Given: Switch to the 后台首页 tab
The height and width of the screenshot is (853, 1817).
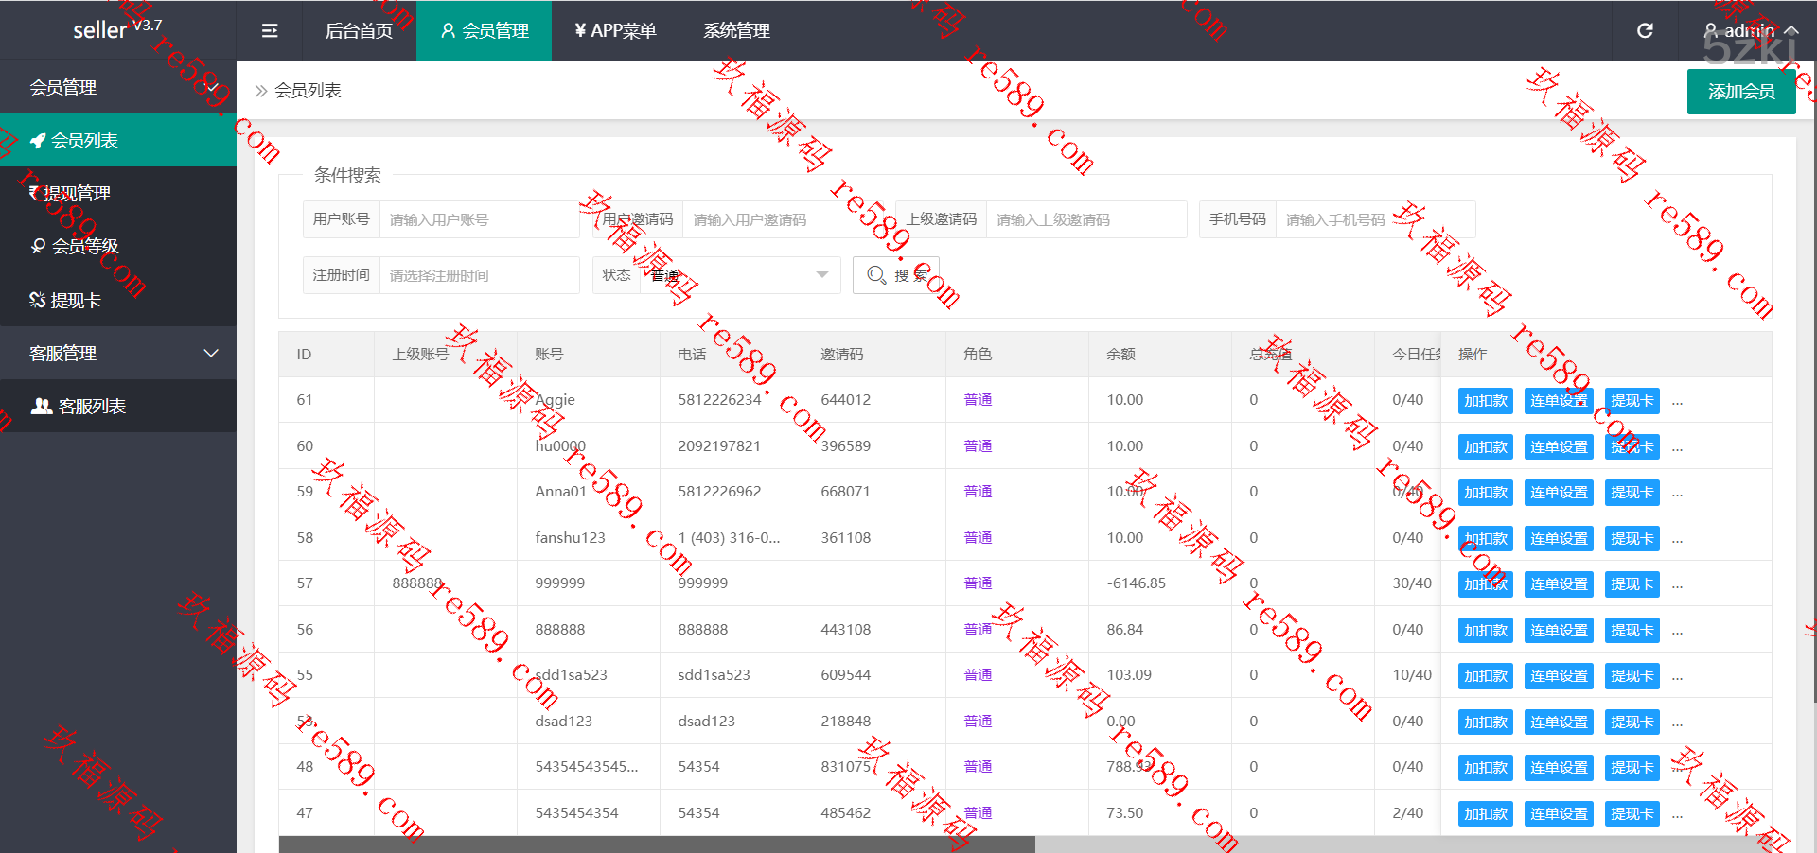Looking at the screenshot, I should coord(359,31).
